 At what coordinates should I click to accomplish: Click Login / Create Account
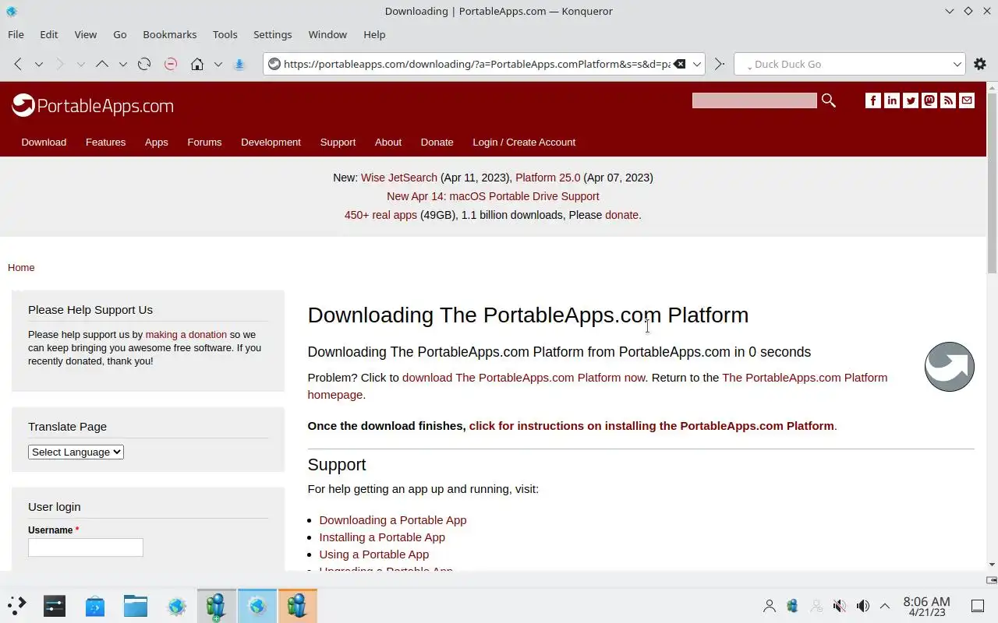(x=524, y=142)
